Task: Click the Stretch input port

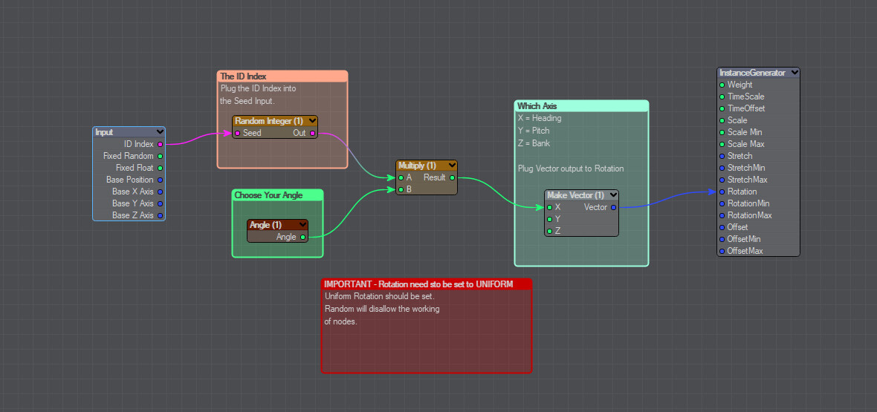Action: click(x=722, y=156)
